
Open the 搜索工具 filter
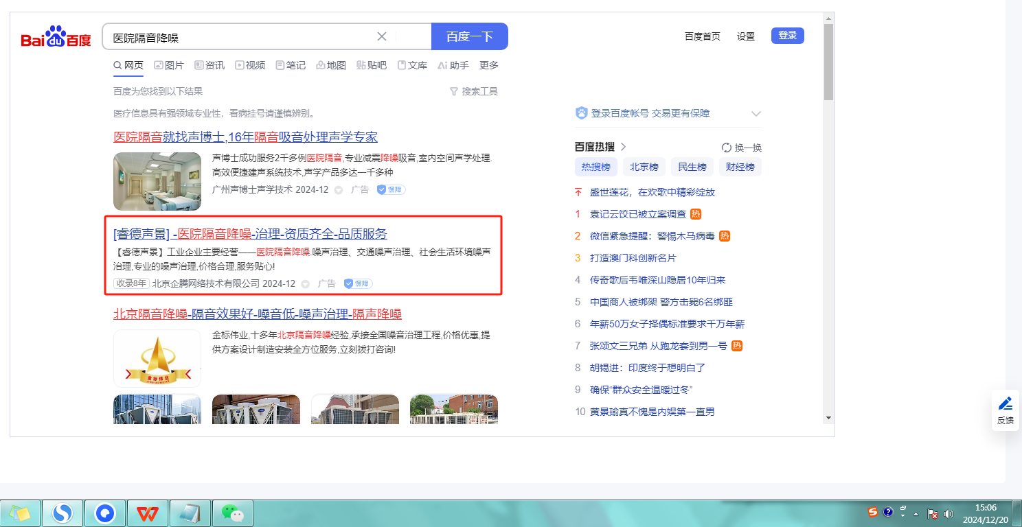(474, 91)
